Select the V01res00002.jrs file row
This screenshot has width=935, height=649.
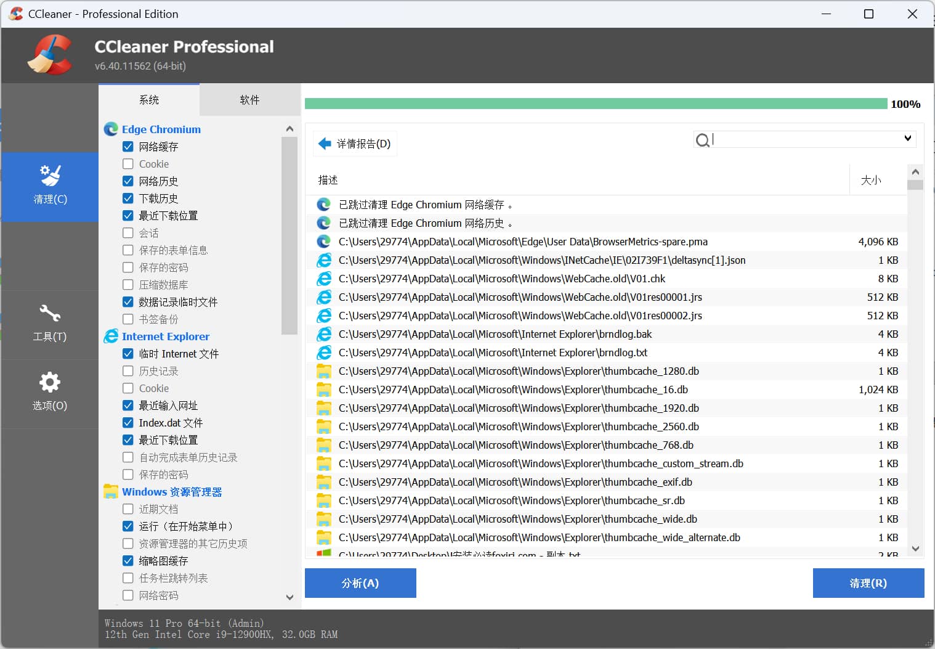pyautogui.click(x=607, y=316)
